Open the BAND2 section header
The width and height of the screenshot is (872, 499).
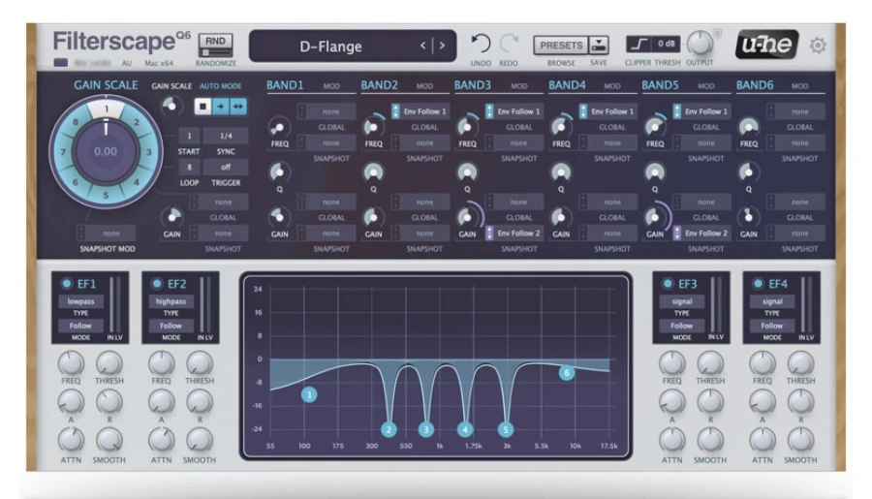tap(379, 85)
